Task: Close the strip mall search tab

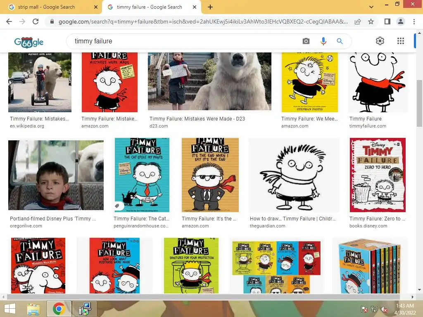Action: coord(95,7)
